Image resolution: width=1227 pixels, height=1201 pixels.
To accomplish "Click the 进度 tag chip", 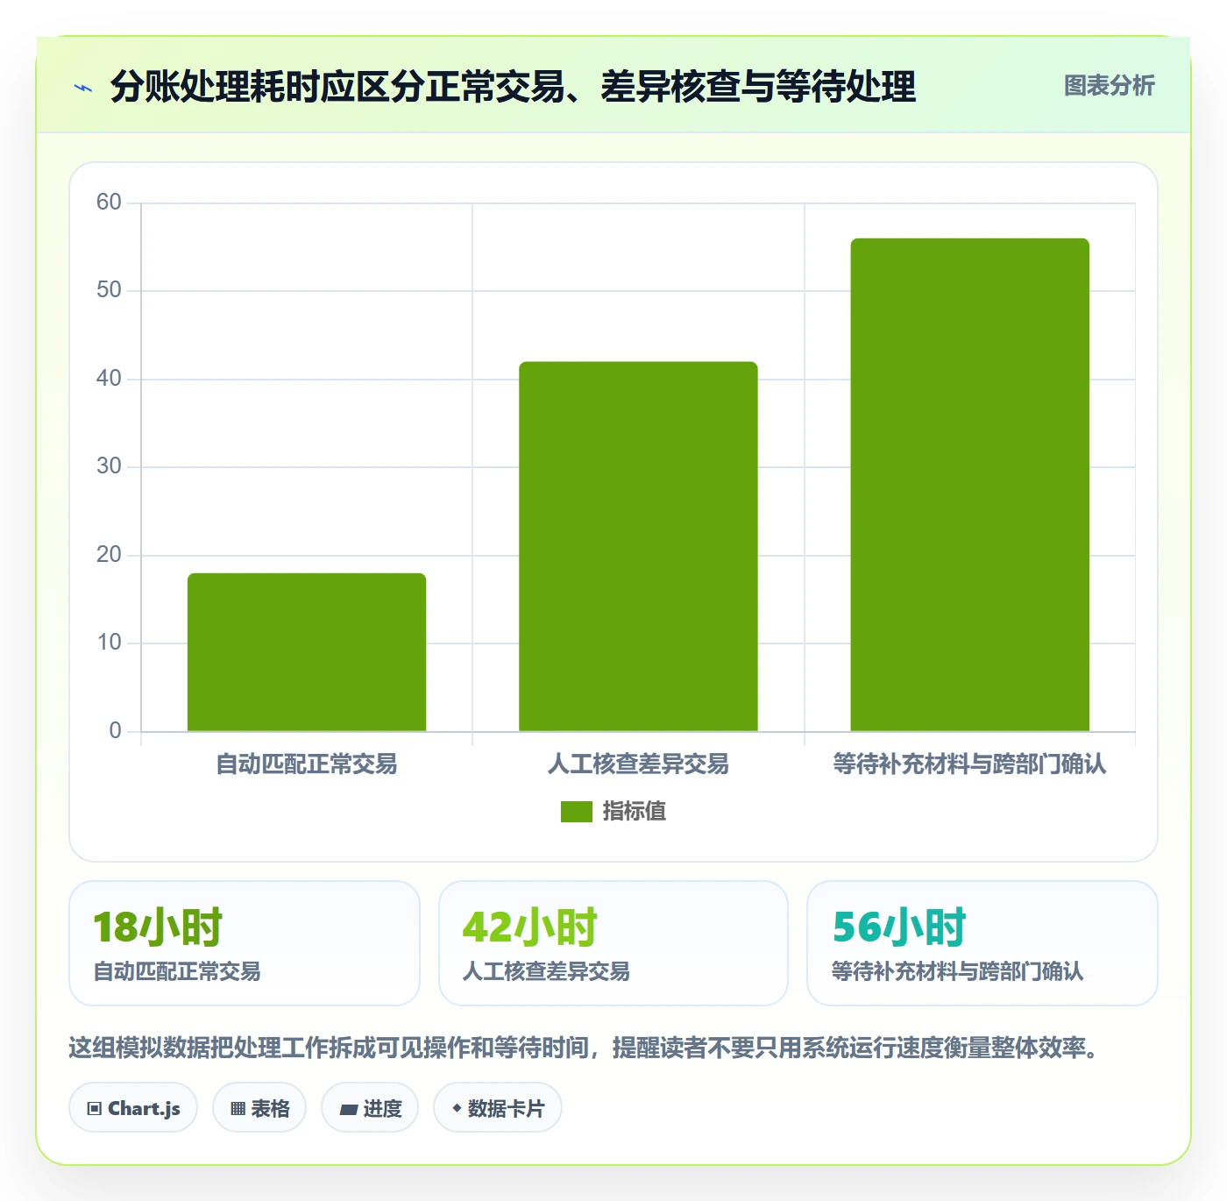I will (370, 1108).
